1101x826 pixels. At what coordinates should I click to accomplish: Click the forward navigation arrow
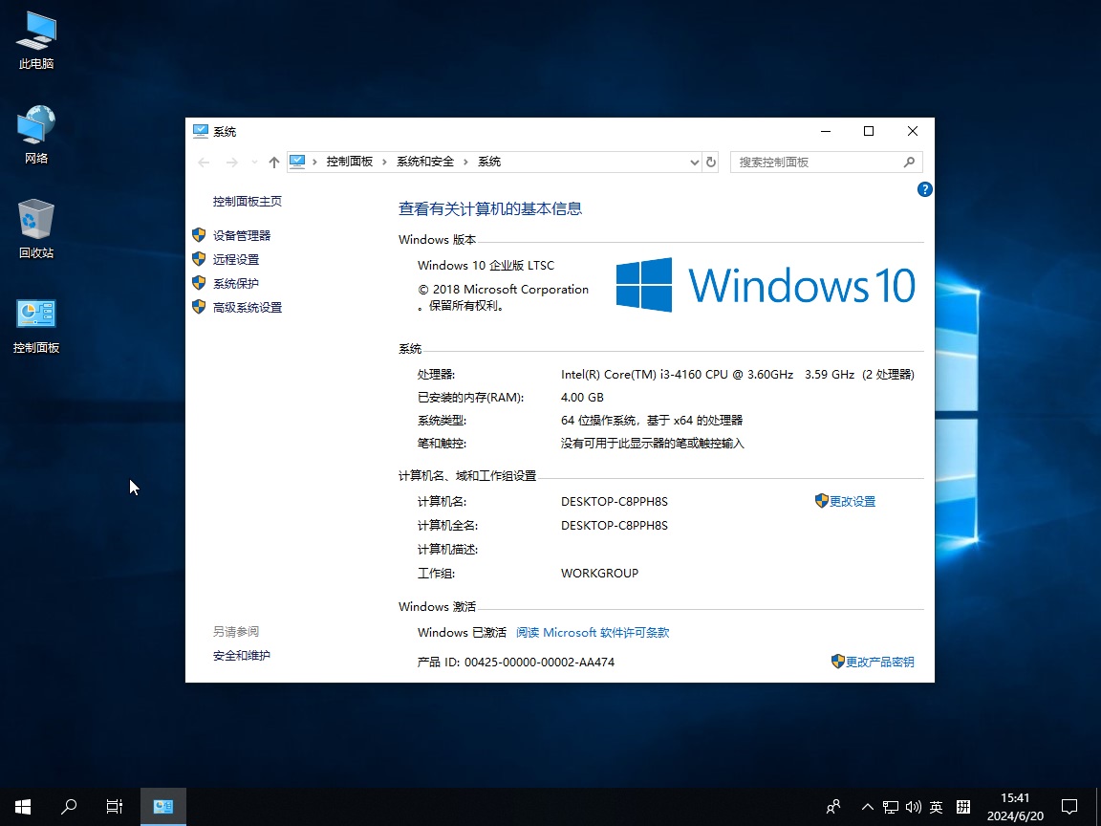(x=231, y=163)
